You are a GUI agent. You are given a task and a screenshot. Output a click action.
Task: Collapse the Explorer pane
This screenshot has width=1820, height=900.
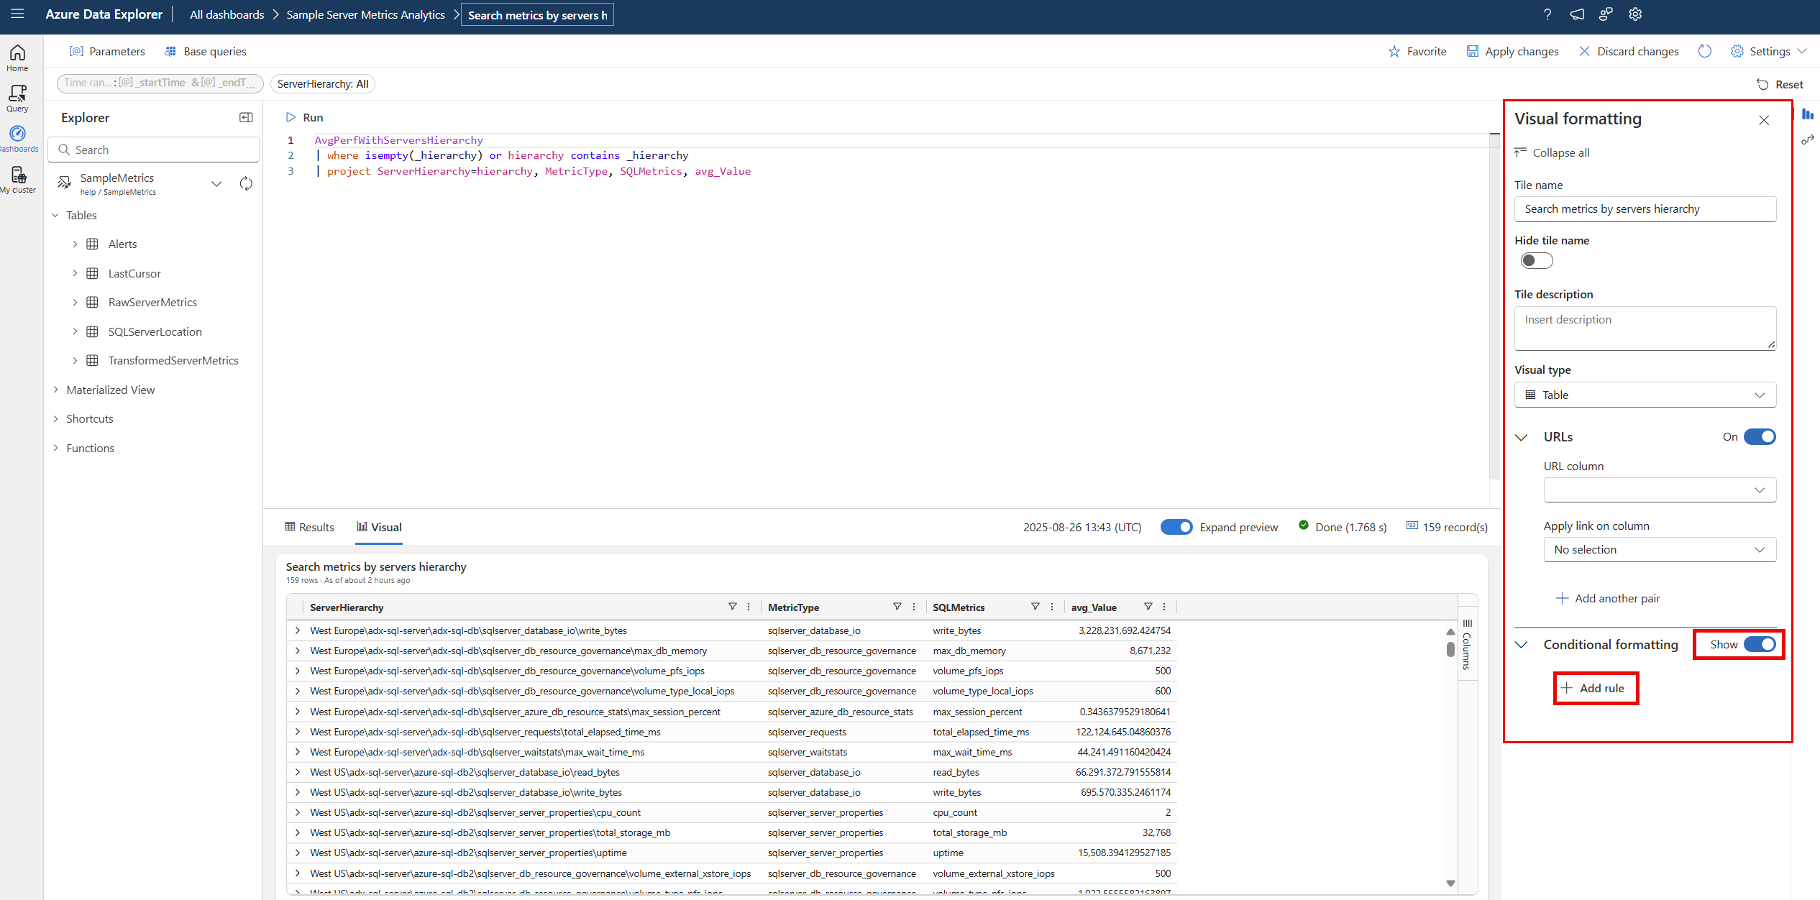click(245, 117)
